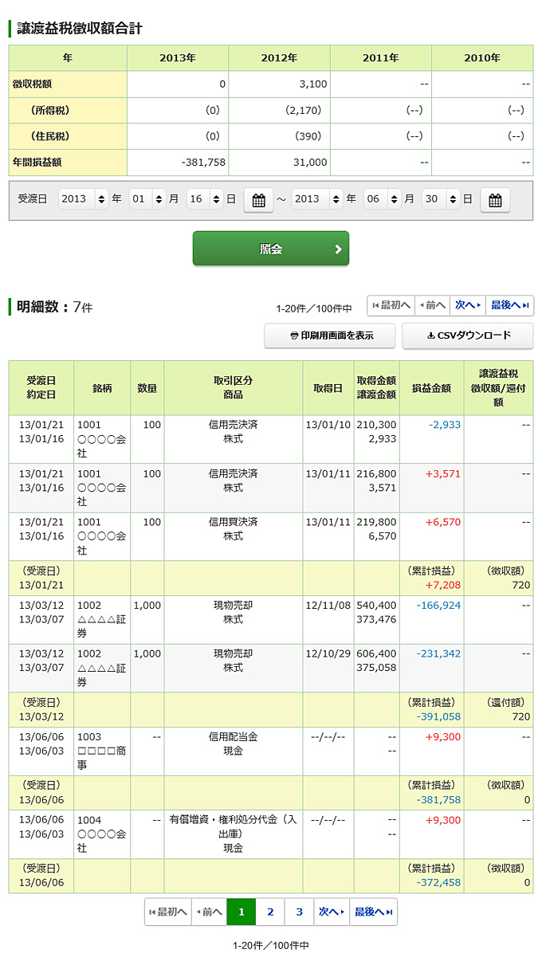Go to 最初へ in top pagination
This screenshot has height=969, width=542.
pos(391,305)
